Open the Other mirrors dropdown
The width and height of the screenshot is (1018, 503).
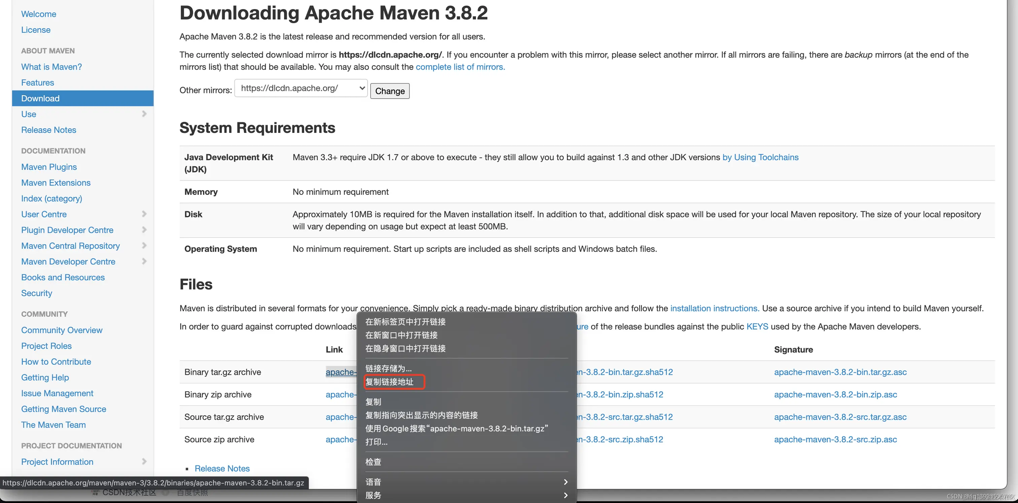pos(301,88)
